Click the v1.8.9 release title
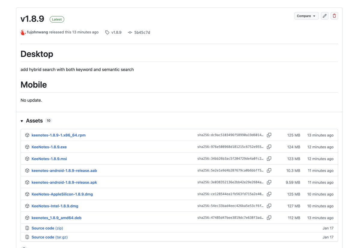 click(32, 19)
